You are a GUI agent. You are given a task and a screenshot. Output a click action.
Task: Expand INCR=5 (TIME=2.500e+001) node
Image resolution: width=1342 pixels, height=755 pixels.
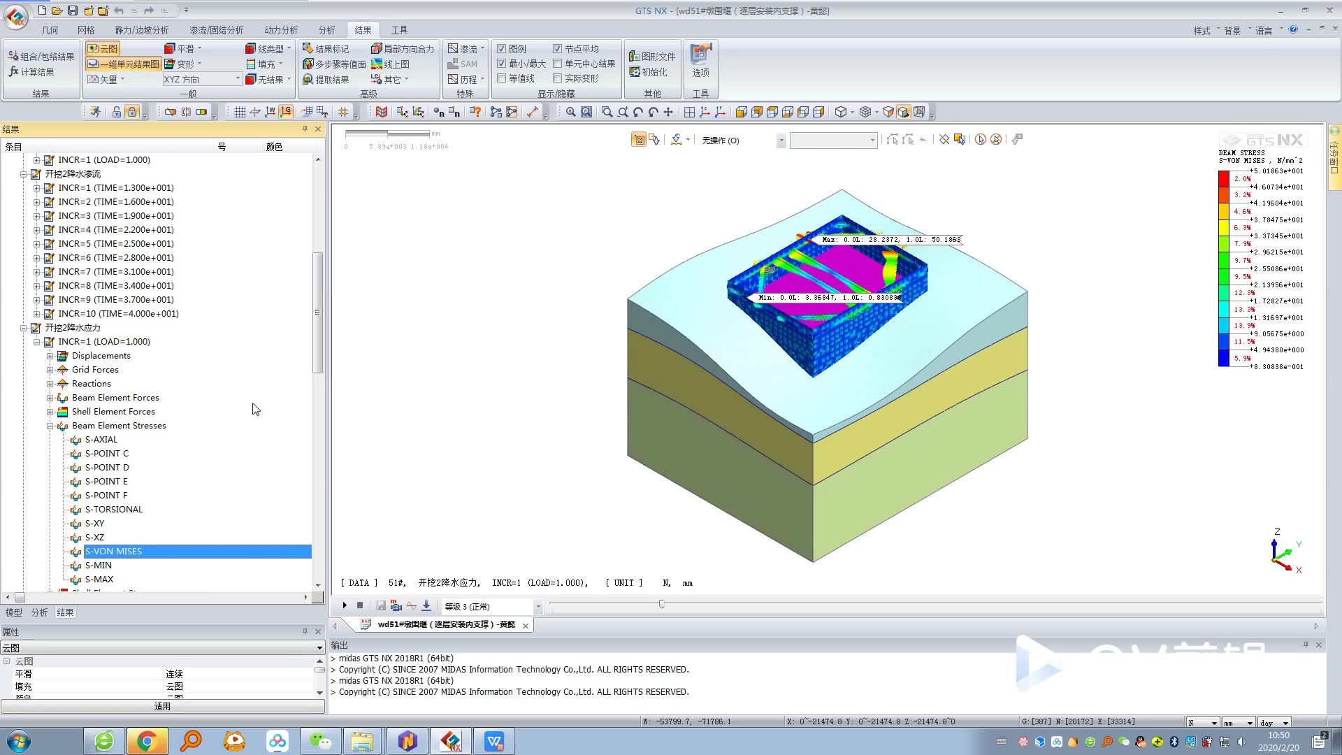[37, 244]
